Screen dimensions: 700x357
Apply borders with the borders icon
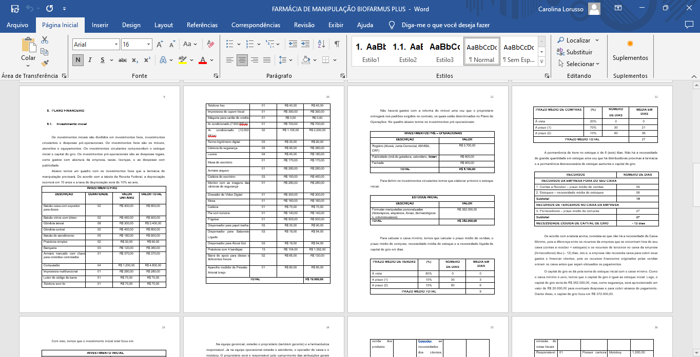pyautogui.click(x=325, y=60)
